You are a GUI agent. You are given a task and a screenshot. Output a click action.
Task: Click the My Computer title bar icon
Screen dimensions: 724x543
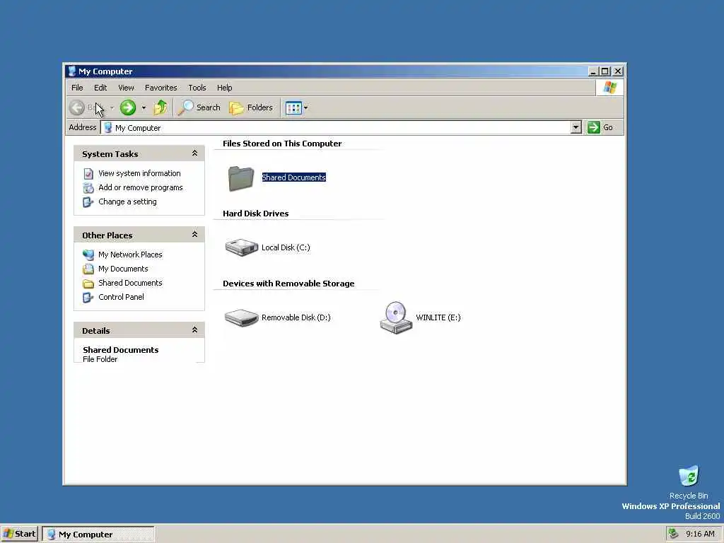point(71,71)
